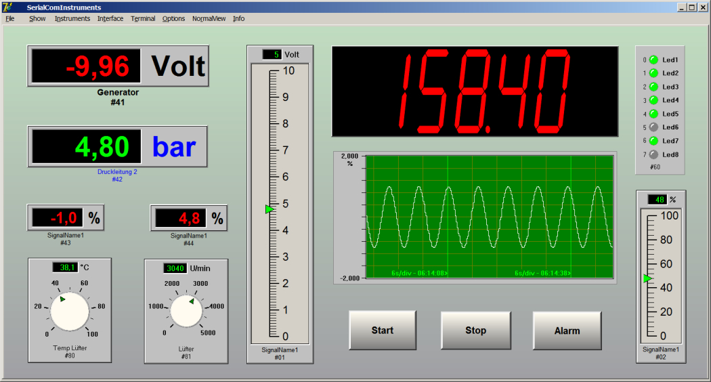Click the 48 percent value field

pyautogui.click(x=657, y=200)
